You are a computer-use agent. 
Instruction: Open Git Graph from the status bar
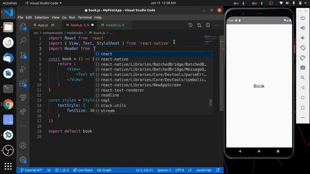[104, 170]
